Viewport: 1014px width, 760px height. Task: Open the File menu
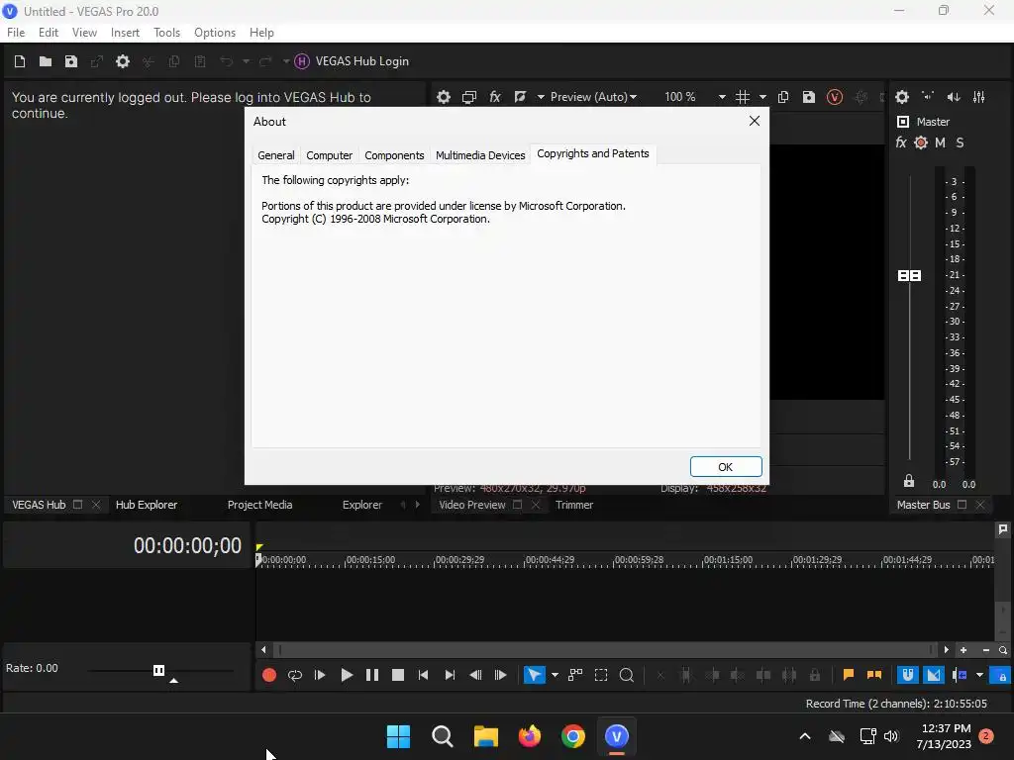pos(16,33)
